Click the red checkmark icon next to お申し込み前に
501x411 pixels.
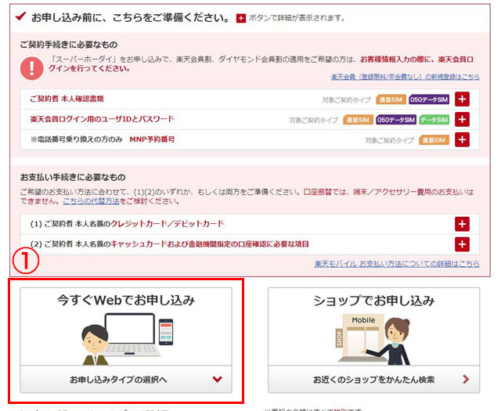tap(21, 16)
